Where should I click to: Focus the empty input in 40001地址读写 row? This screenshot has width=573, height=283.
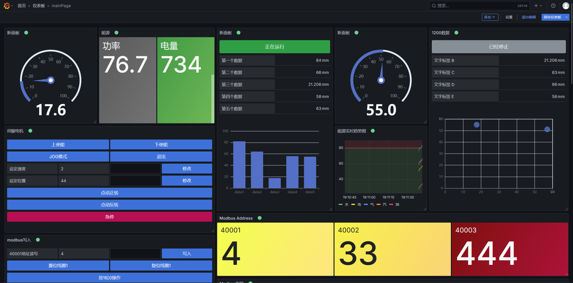point(135,253)
